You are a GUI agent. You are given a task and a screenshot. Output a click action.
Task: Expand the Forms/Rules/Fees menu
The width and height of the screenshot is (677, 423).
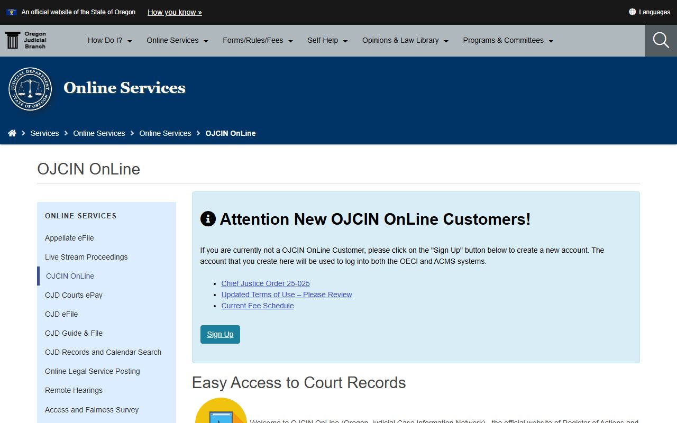tap(258, 41)
